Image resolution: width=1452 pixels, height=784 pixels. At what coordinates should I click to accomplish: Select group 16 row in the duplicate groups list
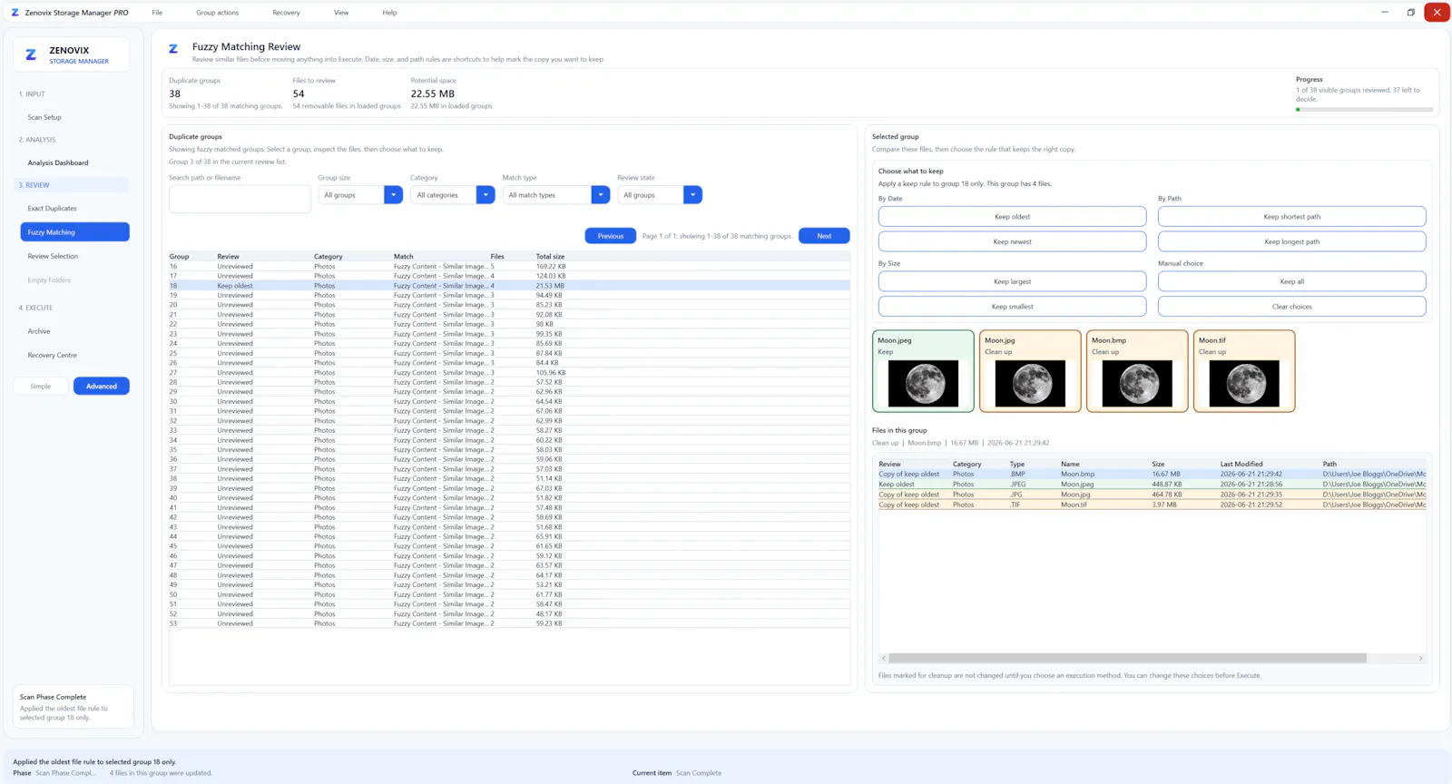509,267
